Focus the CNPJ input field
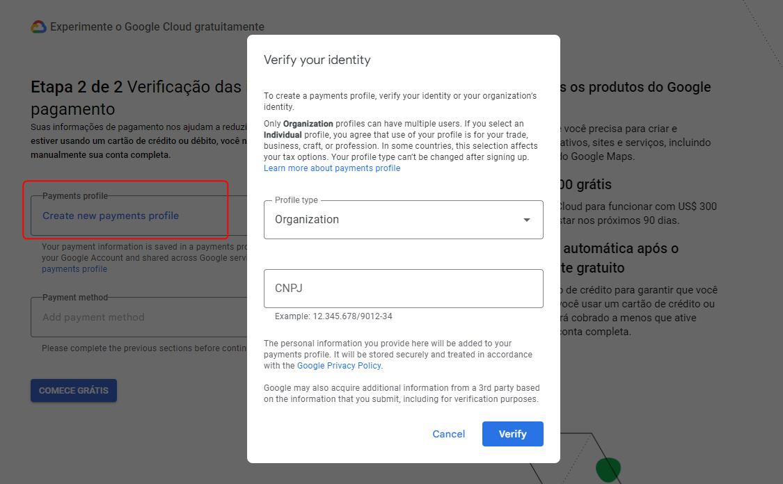This screenshot has height=484, width=783. (x=403, y=289)
